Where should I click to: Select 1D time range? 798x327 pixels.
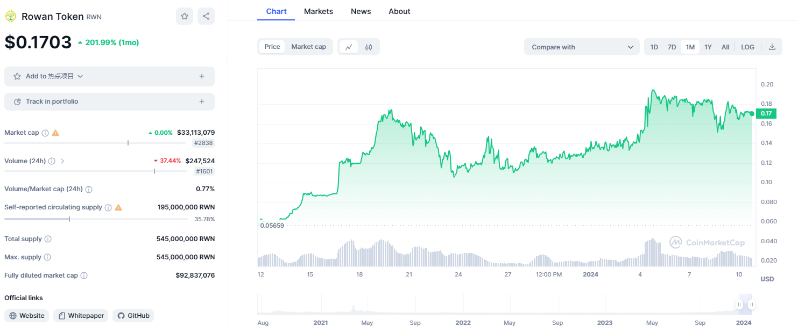click(654, 47)
